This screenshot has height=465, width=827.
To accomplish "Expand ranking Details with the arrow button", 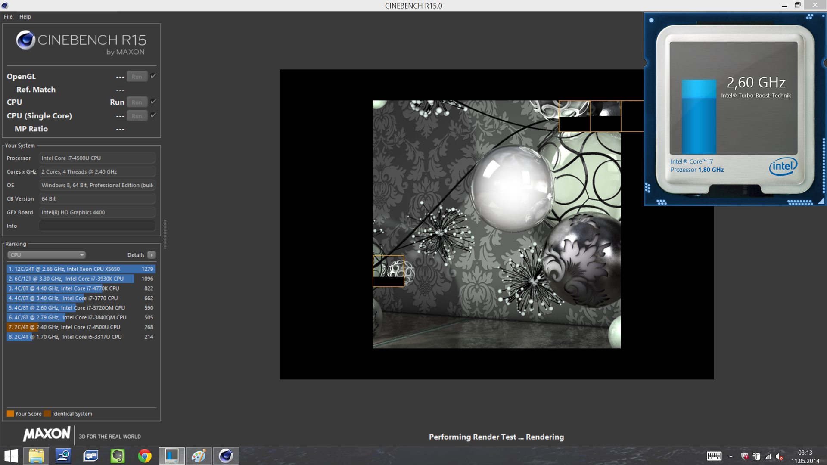I will 152,255.
